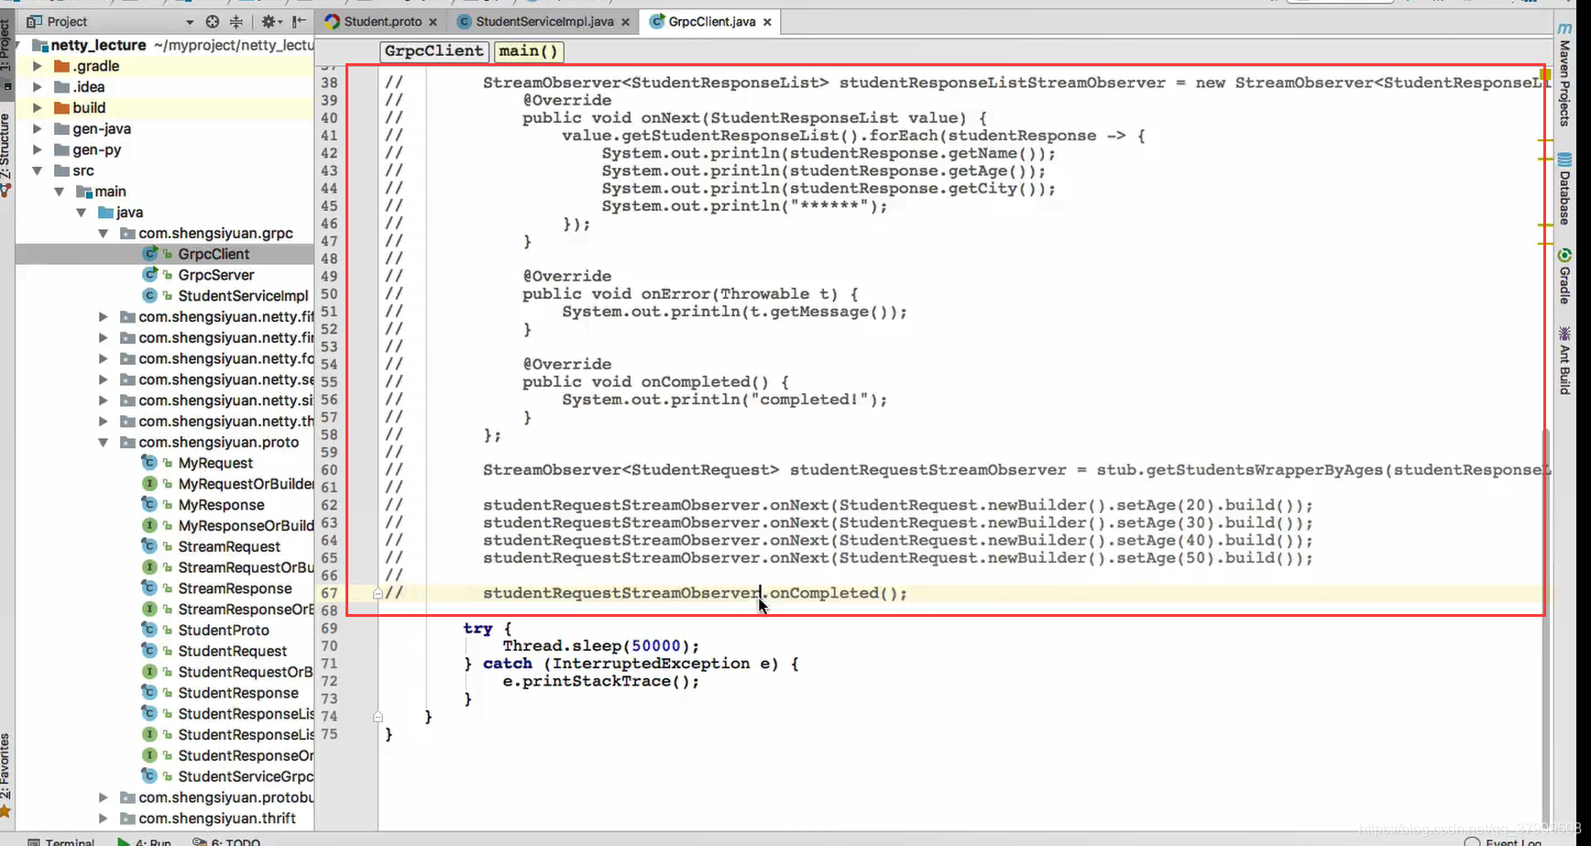Expand the gen-java folder
Screen dimensions: 1591x846
pos(38,129)
